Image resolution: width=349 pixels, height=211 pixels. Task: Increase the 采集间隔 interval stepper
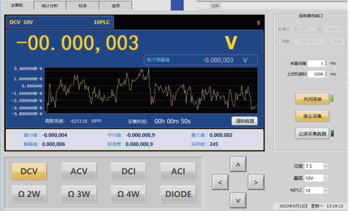point(326,62)
